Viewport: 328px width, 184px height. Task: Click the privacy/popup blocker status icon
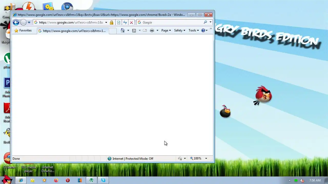click(x=180, y=159)
